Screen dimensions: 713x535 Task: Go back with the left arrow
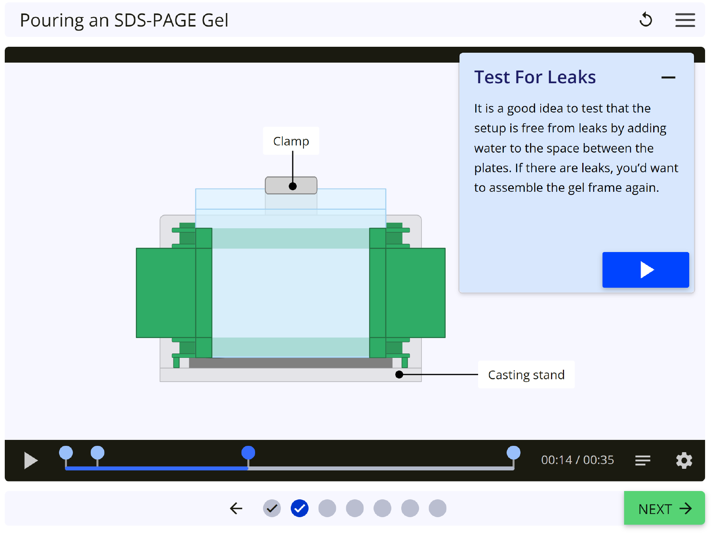[236, 508]
